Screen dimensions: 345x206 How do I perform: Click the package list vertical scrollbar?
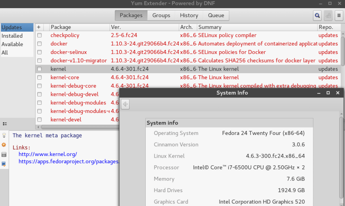[343, 51]
